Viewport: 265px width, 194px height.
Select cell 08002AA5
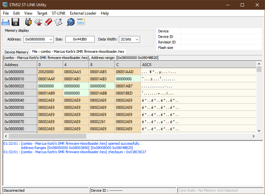(76, 72)
